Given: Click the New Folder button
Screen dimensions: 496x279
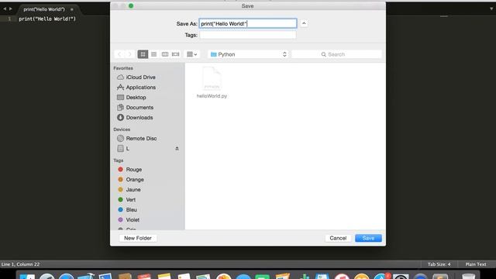Looking at the screenshot, I should pyautogui.click(x=138, y=238).
